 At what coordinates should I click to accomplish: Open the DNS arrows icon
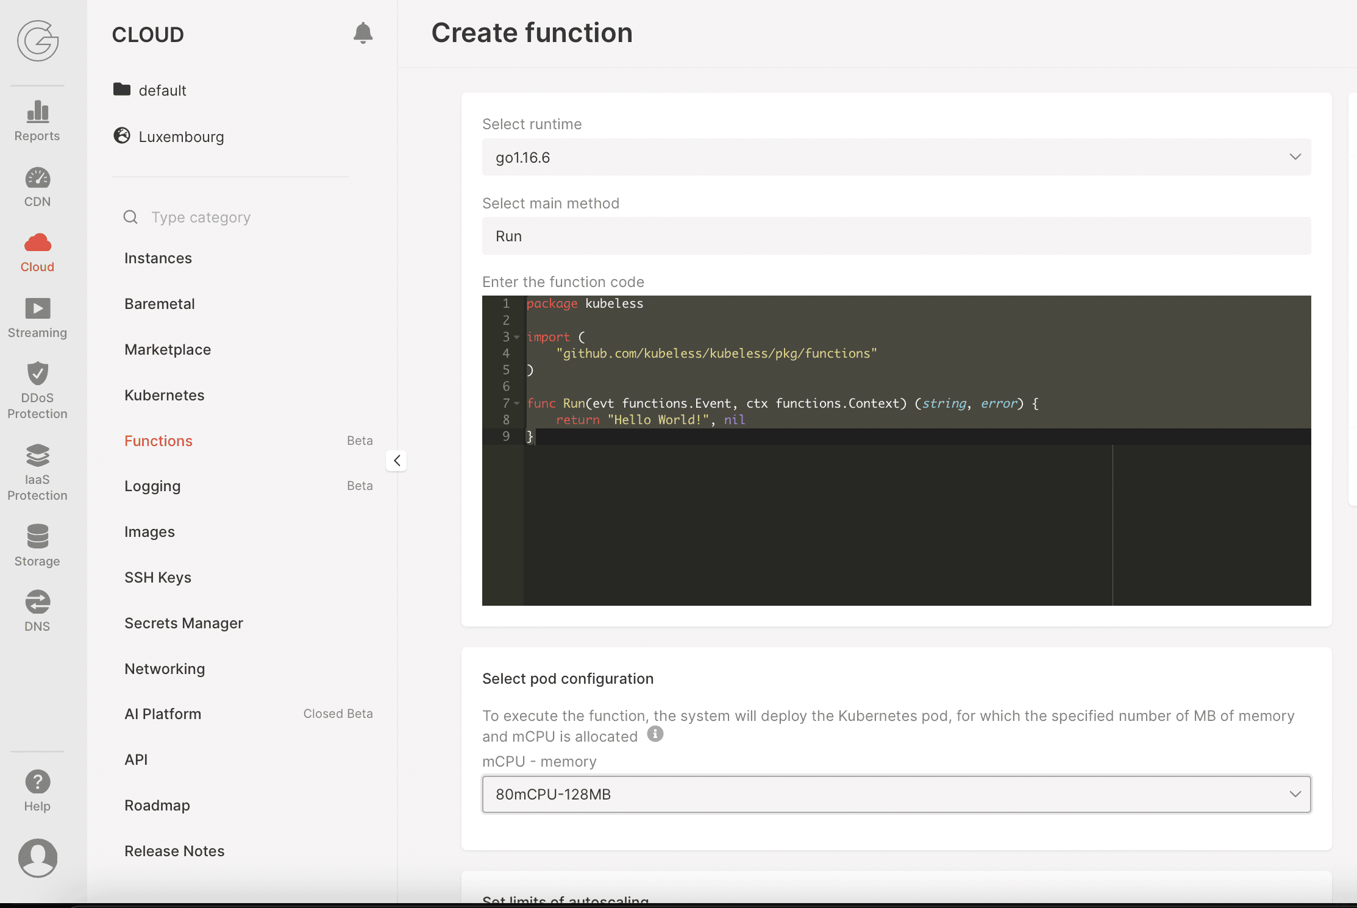coord(38,602)
